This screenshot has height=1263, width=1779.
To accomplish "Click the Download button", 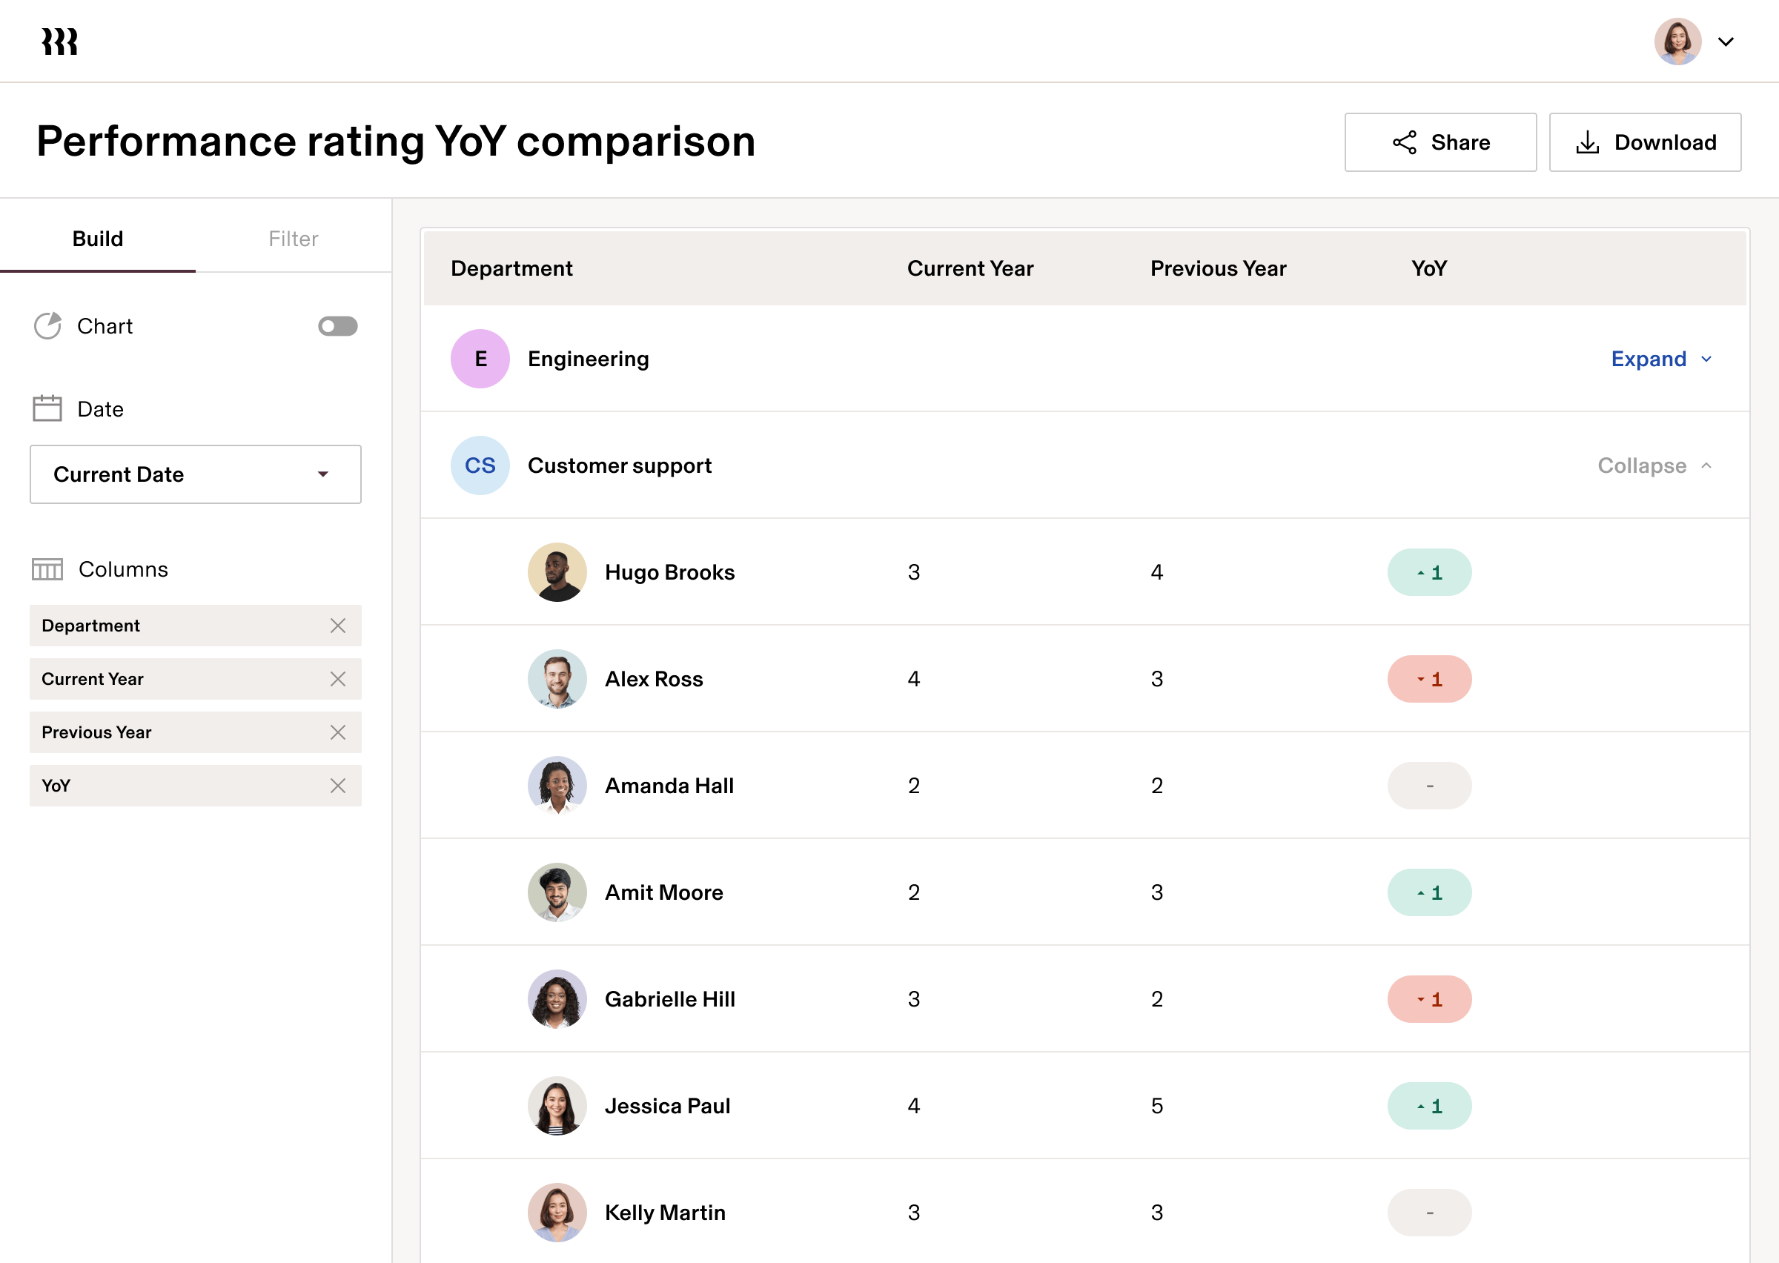I will (x=1645, y=142).
